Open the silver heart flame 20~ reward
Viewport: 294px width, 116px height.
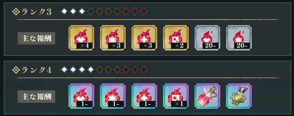tap(207, 38)
